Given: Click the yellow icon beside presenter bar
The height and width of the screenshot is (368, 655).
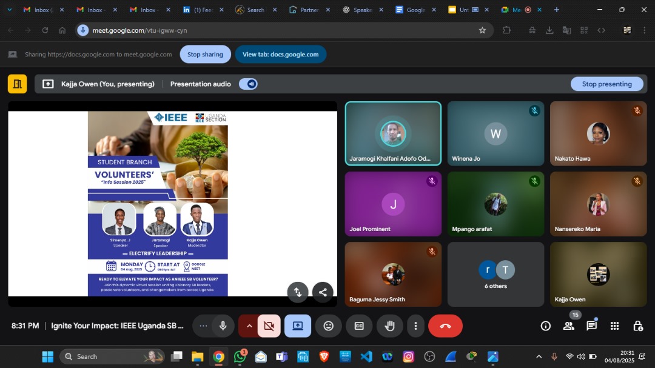Looking at the screenshot, I should [17, 84].
